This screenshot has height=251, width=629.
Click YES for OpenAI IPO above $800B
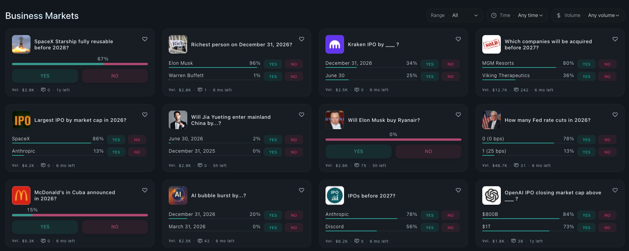(587, 215)
